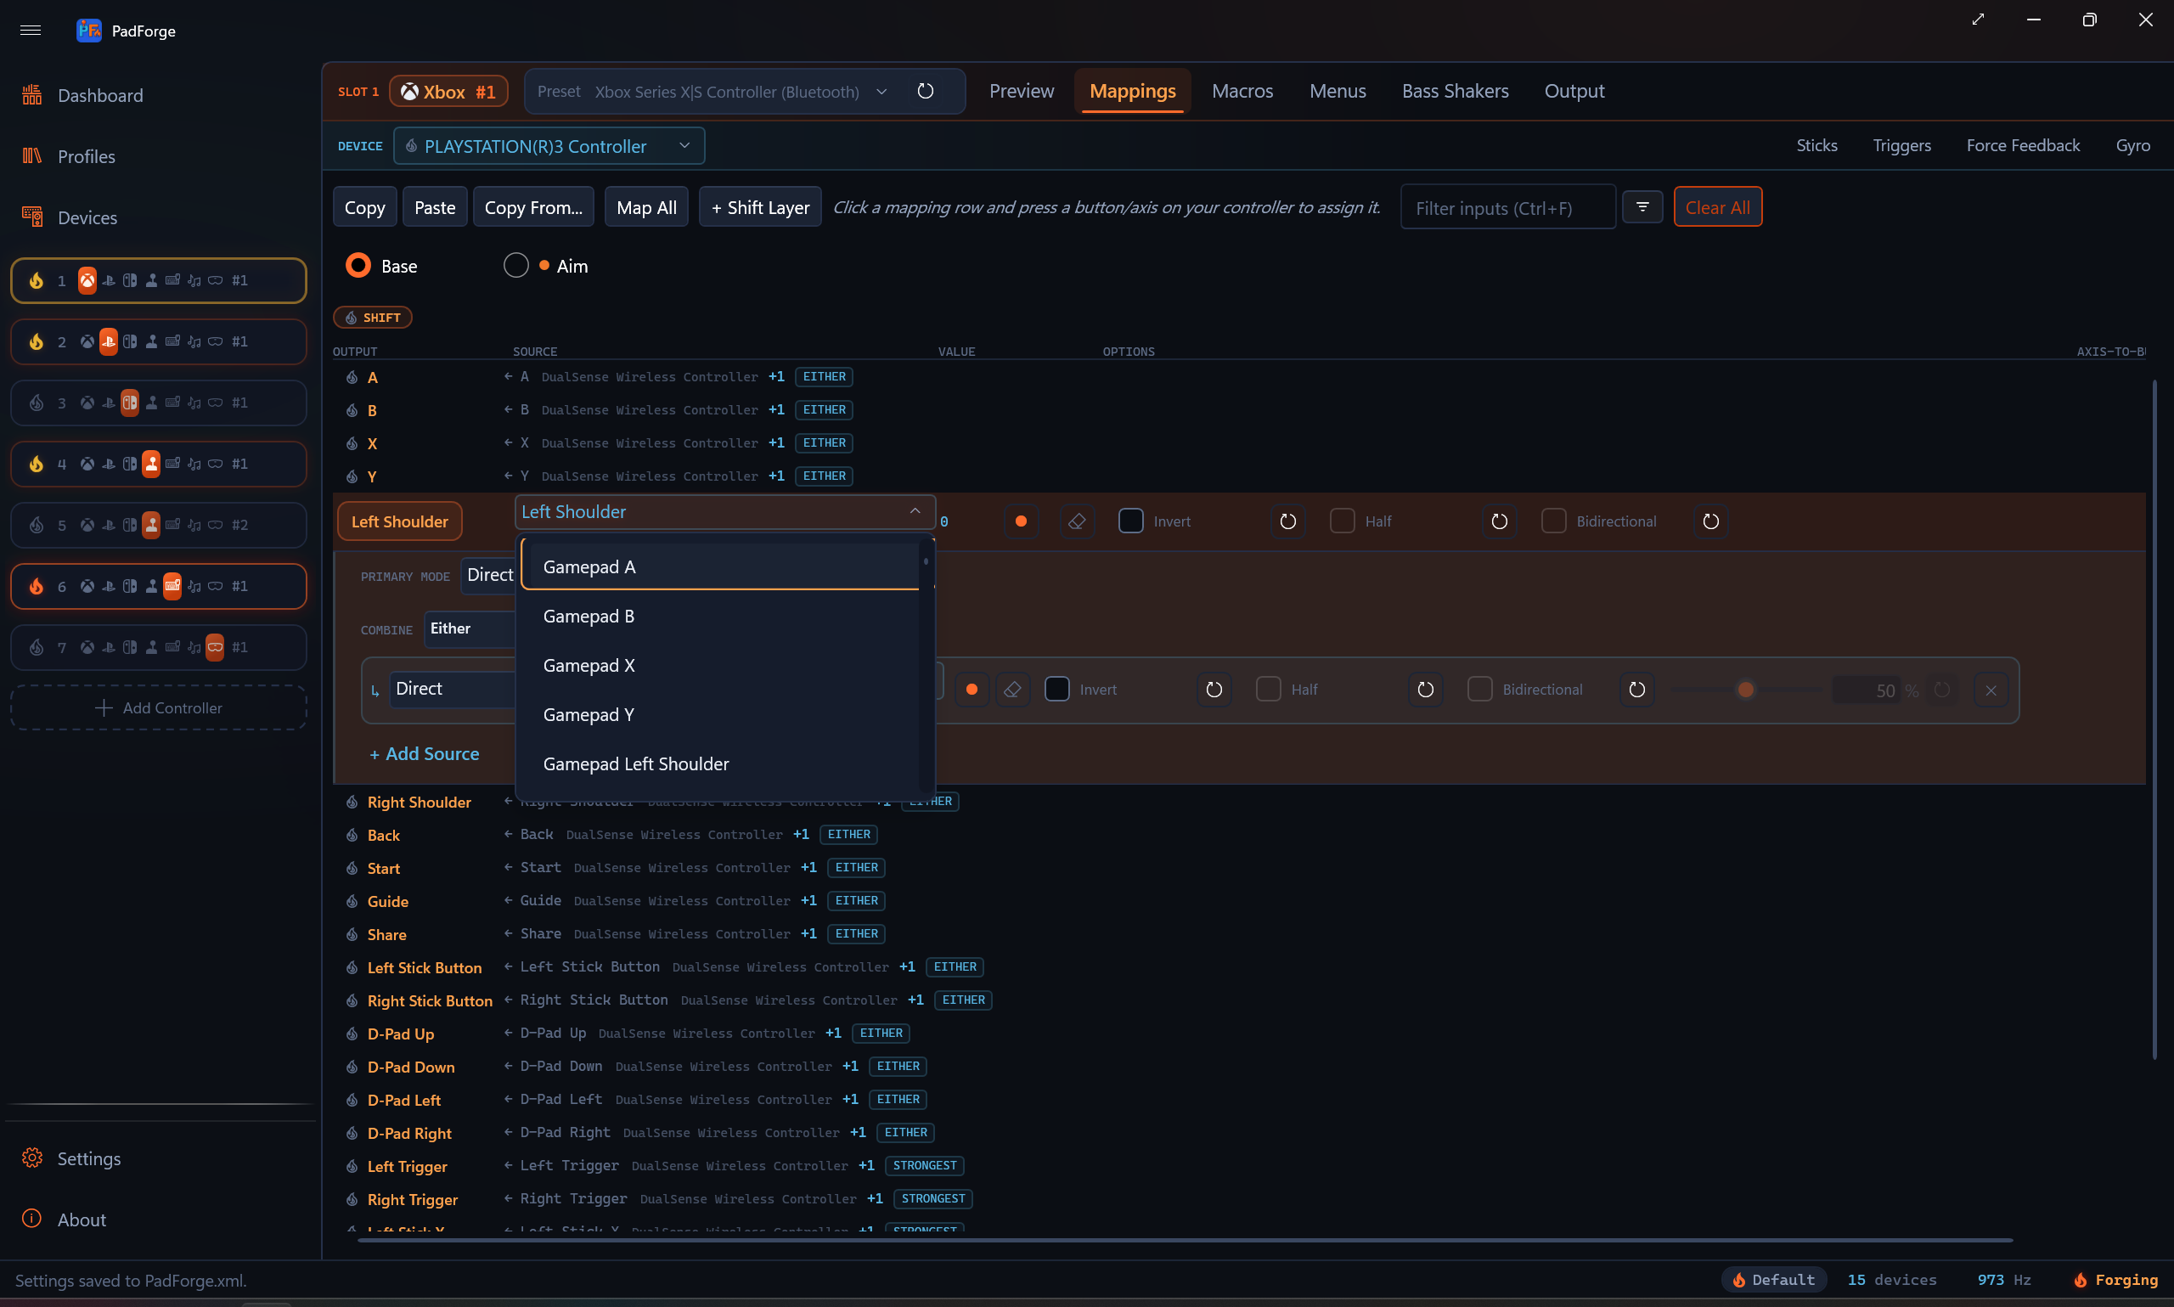Open the Combine Either dropdown
Screen dimensions: 2174x1307
pyautogui.click(x=470, y=628)
